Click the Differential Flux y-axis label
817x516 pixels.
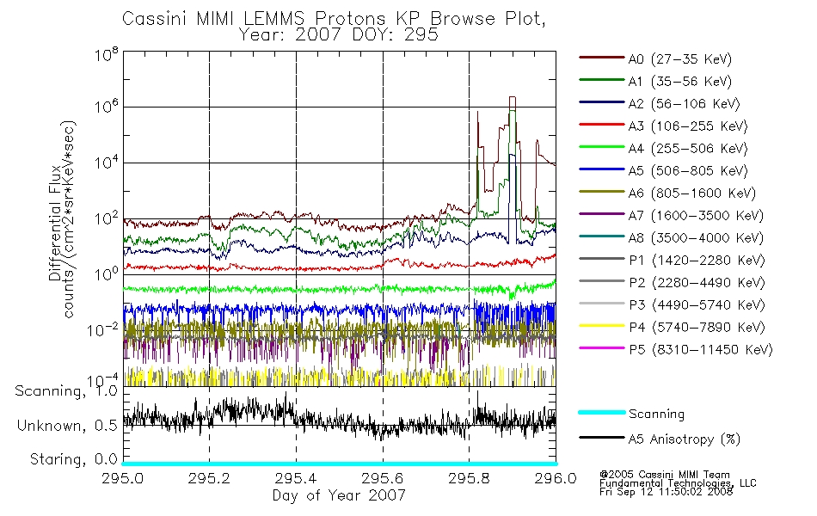55,223
